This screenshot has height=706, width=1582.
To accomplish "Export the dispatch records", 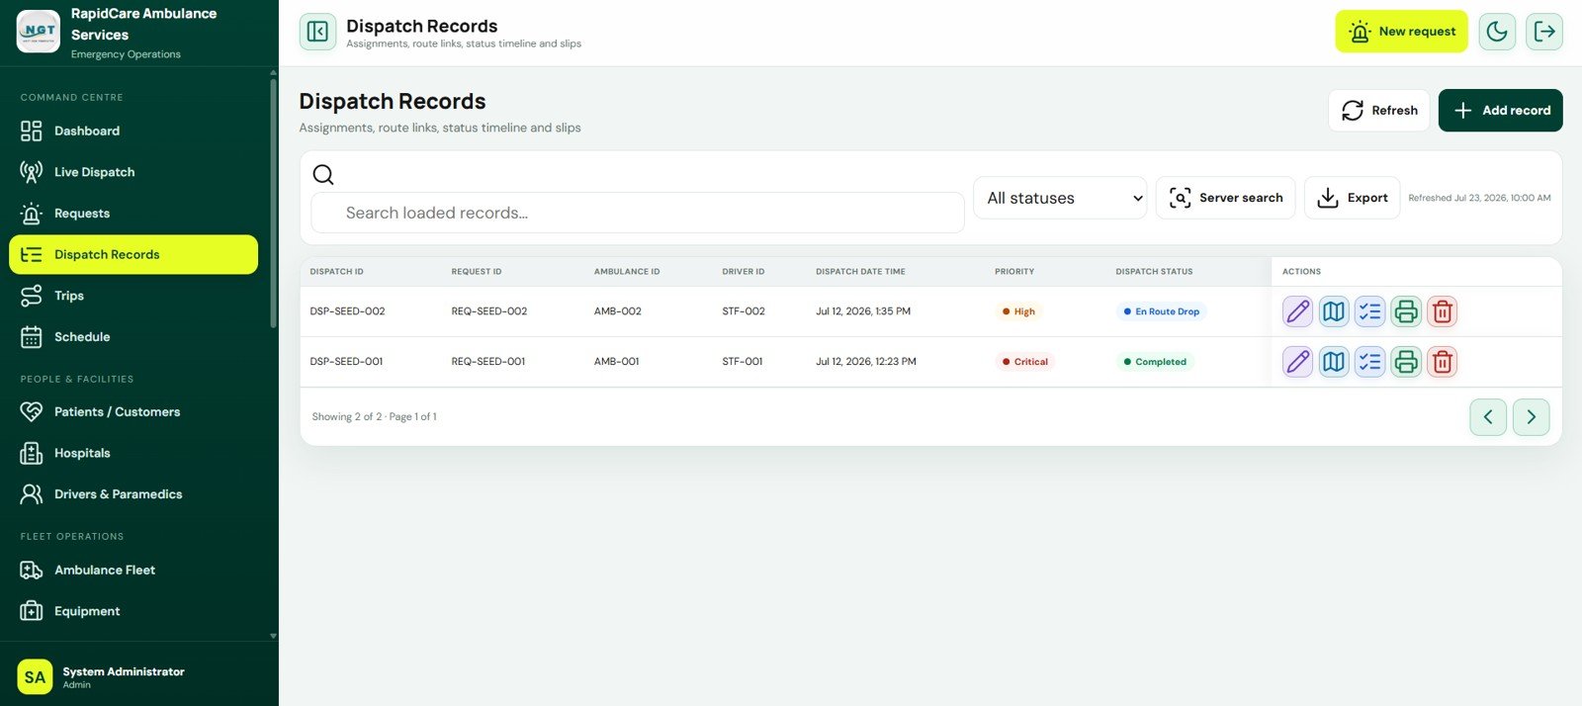I will 1352,198.
